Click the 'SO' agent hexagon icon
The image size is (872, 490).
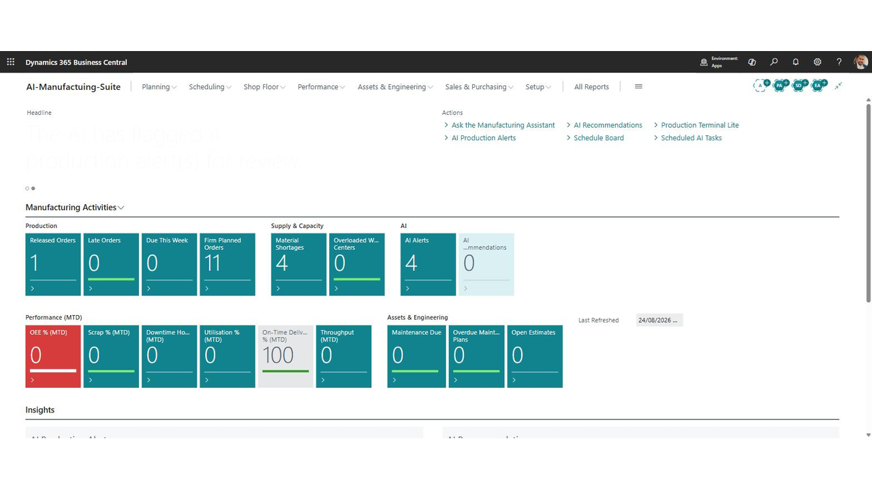point(799,86)
